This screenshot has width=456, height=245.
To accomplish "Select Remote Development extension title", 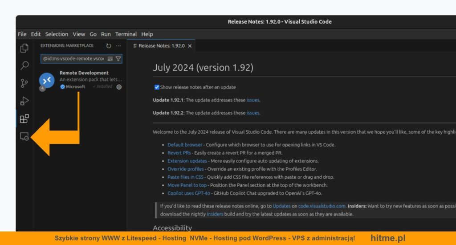I will [x=84, y=73].
